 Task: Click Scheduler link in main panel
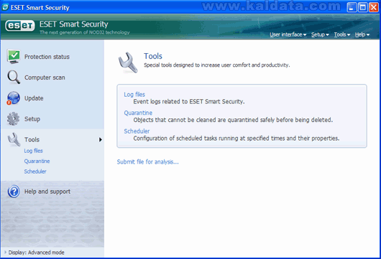pos(137,131)
